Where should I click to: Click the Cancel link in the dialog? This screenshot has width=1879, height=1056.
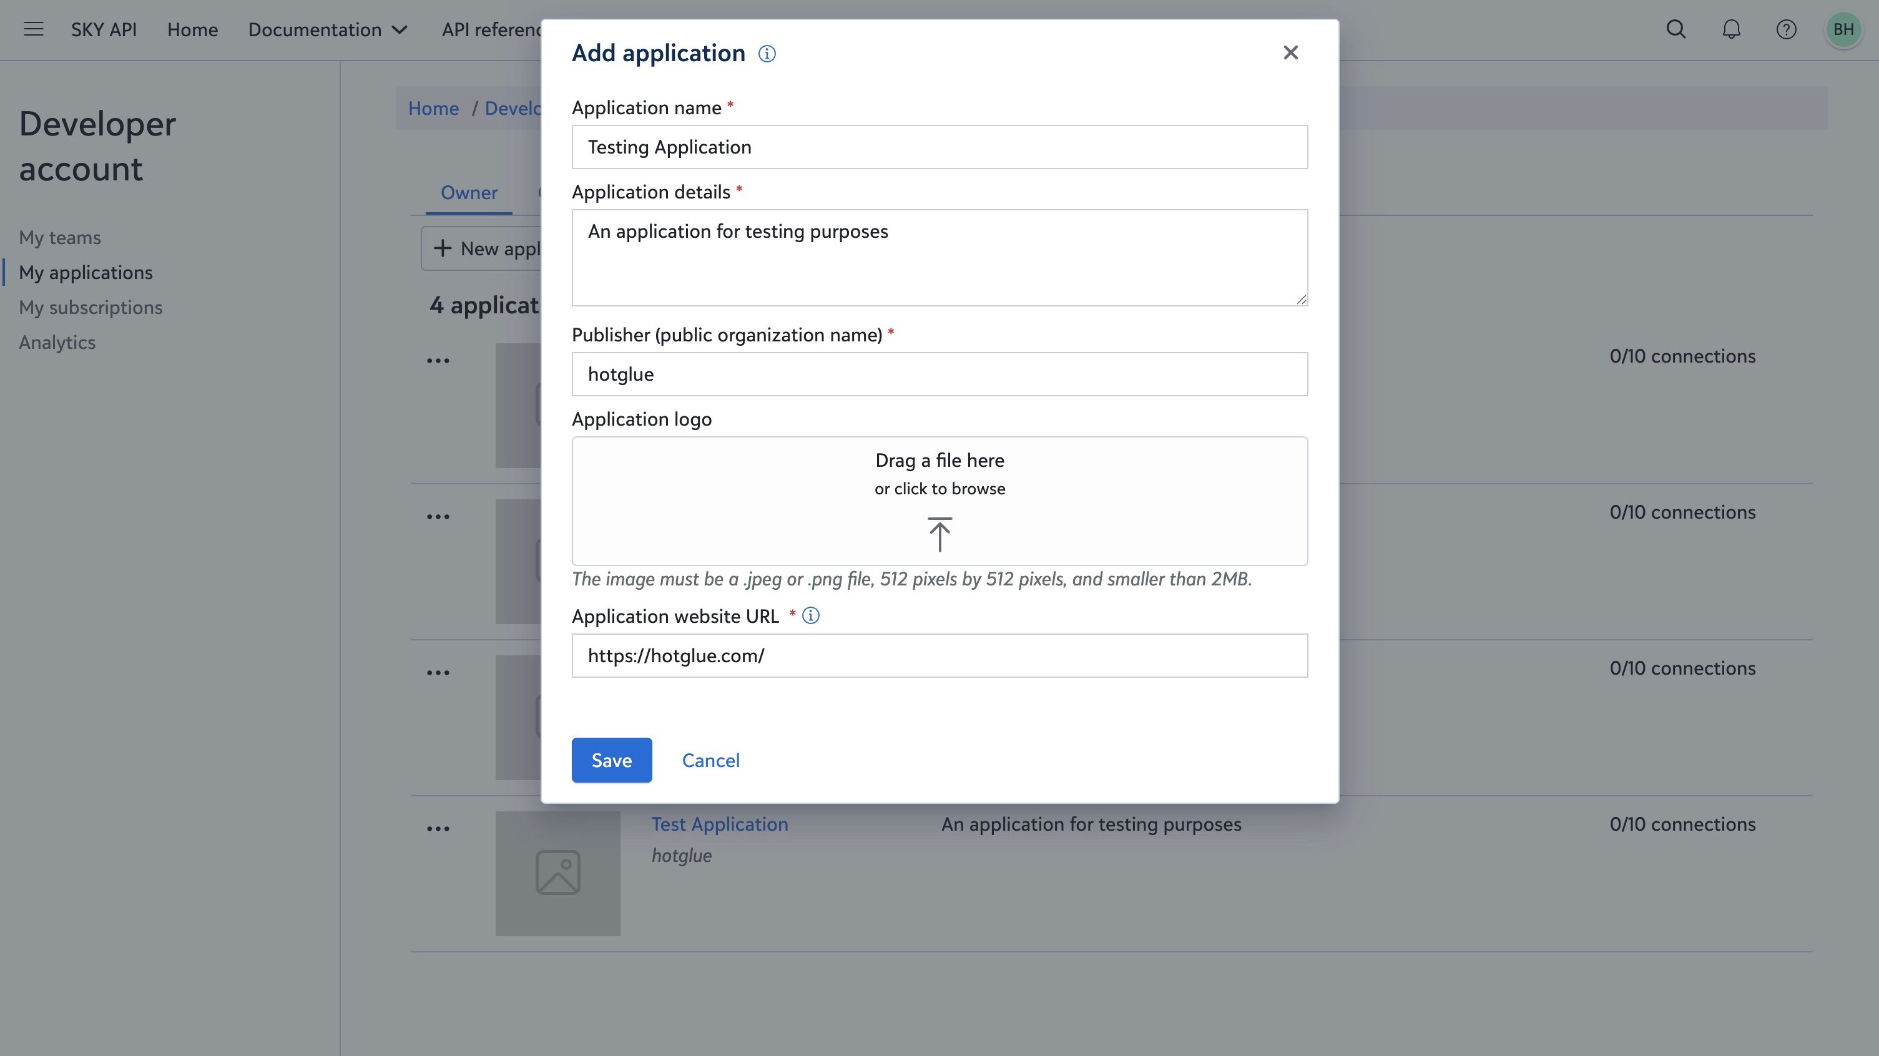(x=710, y=760)
